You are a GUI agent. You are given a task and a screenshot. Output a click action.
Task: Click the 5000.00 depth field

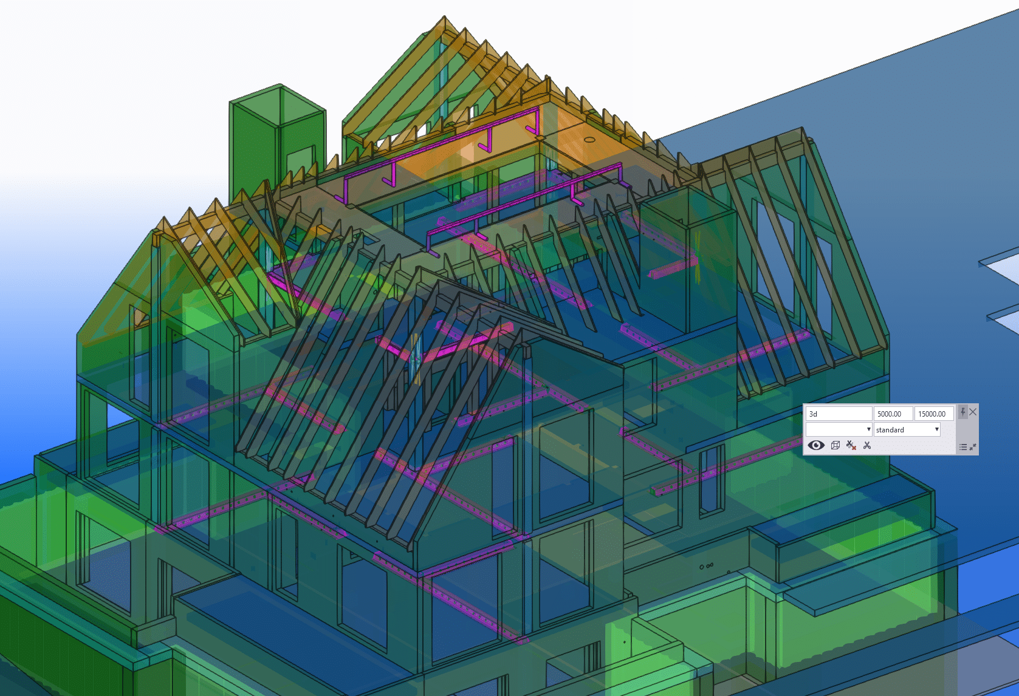coord(893,414)
